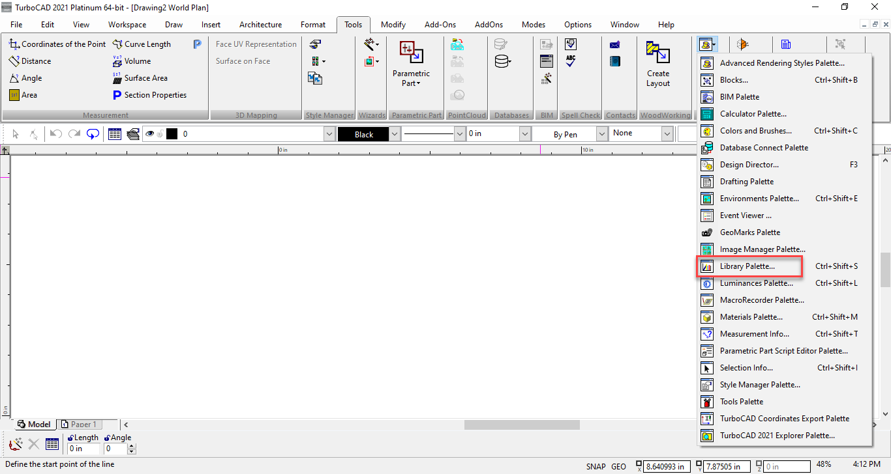This screenshot has width=891, height=474.
Task: Click the horizontal scrollbar thumb
Action: (522, 425)
